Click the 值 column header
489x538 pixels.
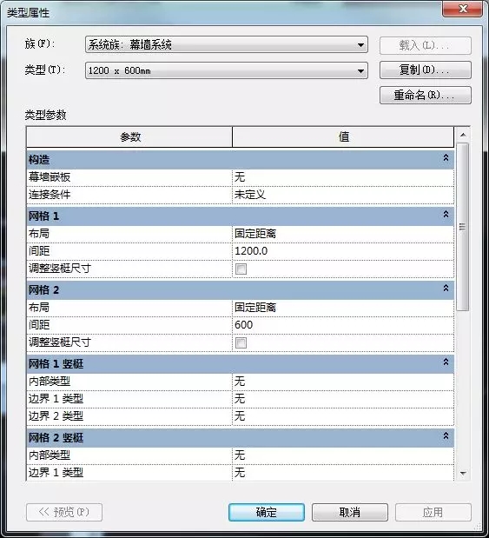(343, 137)
